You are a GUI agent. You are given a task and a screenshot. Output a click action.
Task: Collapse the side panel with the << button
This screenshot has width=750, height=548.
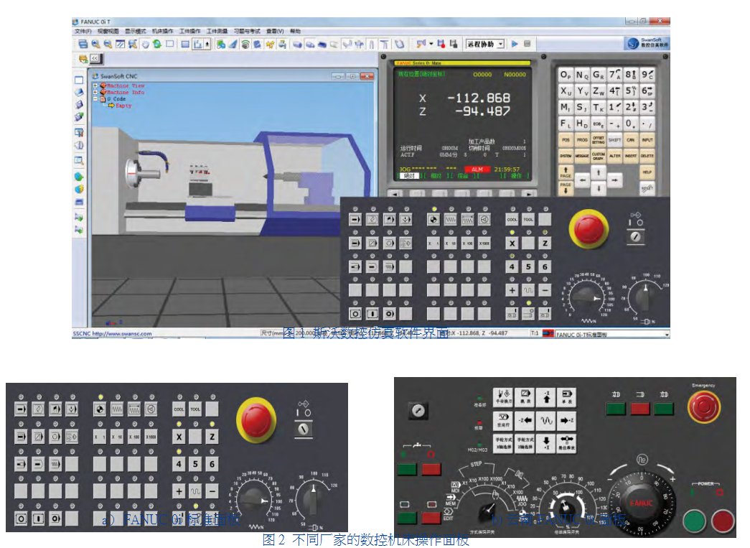pos(95,58)
